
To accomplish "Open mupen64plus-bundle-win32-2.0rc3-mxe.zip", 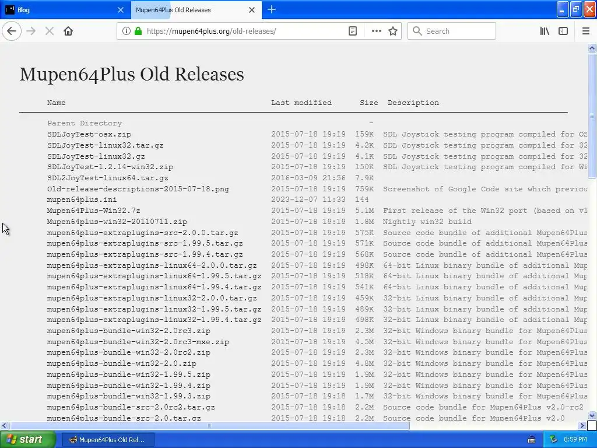I will [138, 342].
